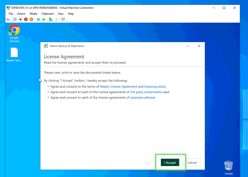Select the Lixeira recycle bin icon
This screenshot has width=248, height=177.
tap(229, 168)
